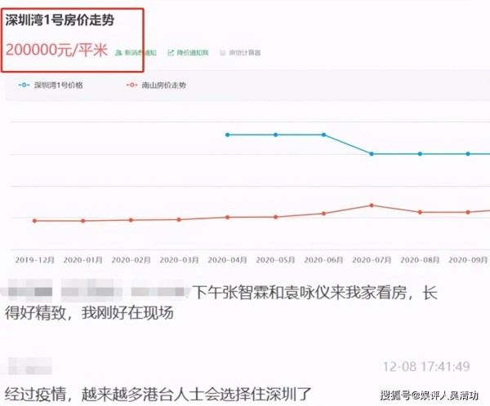Toggle the 南山房价走势 legend series
This screenshot has height=406, width=490.
[156, 85]
